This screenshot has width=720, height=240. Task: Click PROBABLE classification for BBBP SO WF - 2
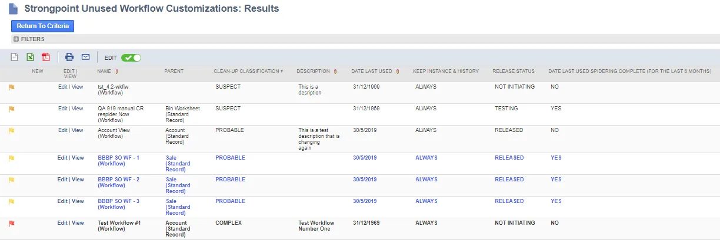[x=230, y=180]
